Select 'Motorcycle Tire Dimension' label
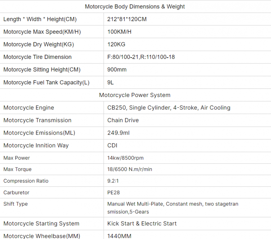This screenshot has height=239, width=271. [37, 57]
